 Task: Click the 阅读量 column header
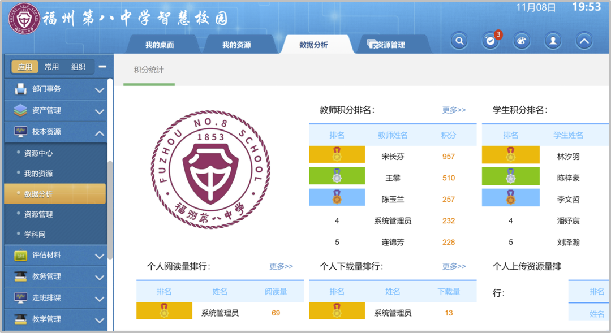pyautogui.click(x=276, y=291)
